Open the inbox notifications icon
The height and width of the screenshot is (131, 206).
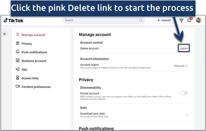coord(189,20)
